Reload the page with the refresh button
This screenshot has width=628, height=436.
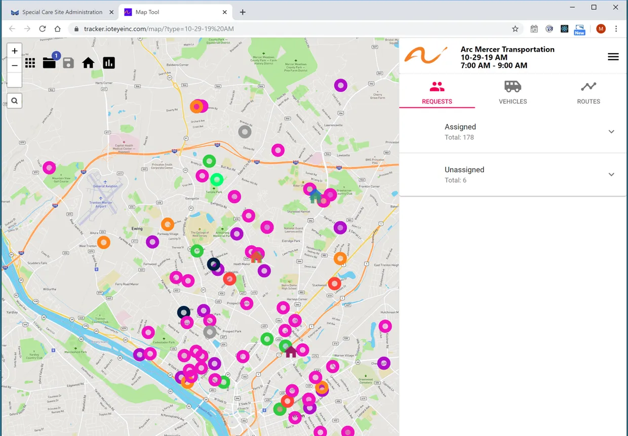pyautogui.click(x=43, y=29)
